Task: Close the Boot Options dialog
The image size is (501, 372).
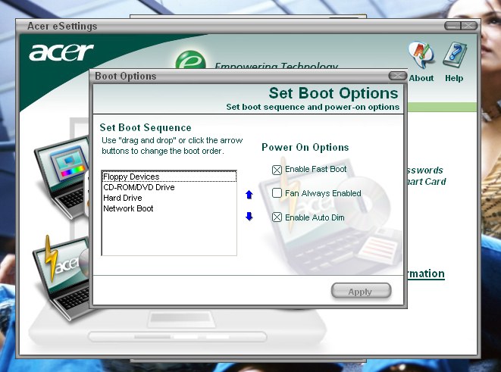Action: [397, 76]
